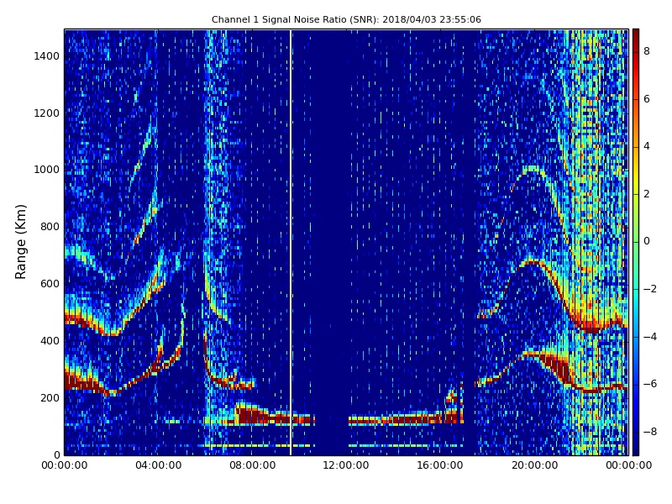Click the 400 range tick label

pos(50,341)
